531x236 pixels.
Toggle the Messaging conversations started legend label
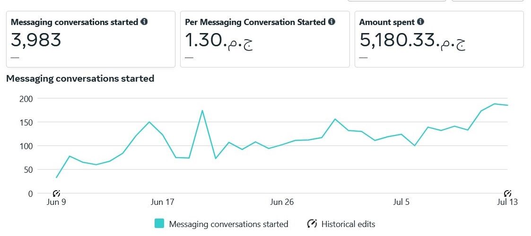(x=228, y=224)
